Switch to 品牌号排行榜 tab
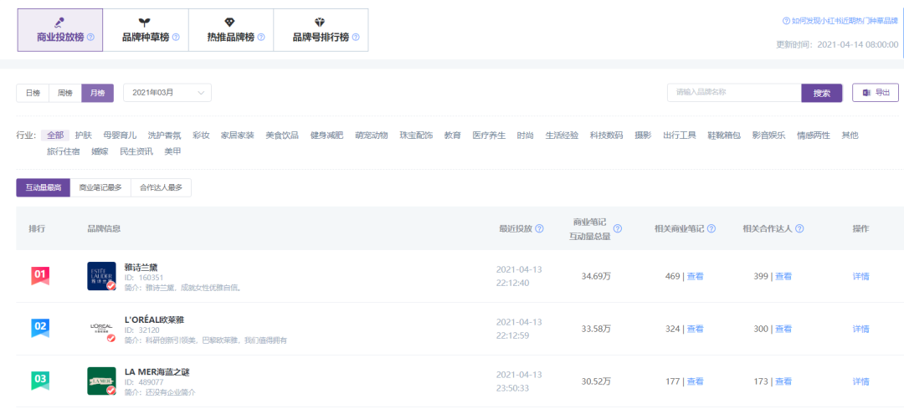 tap(321, 30)
